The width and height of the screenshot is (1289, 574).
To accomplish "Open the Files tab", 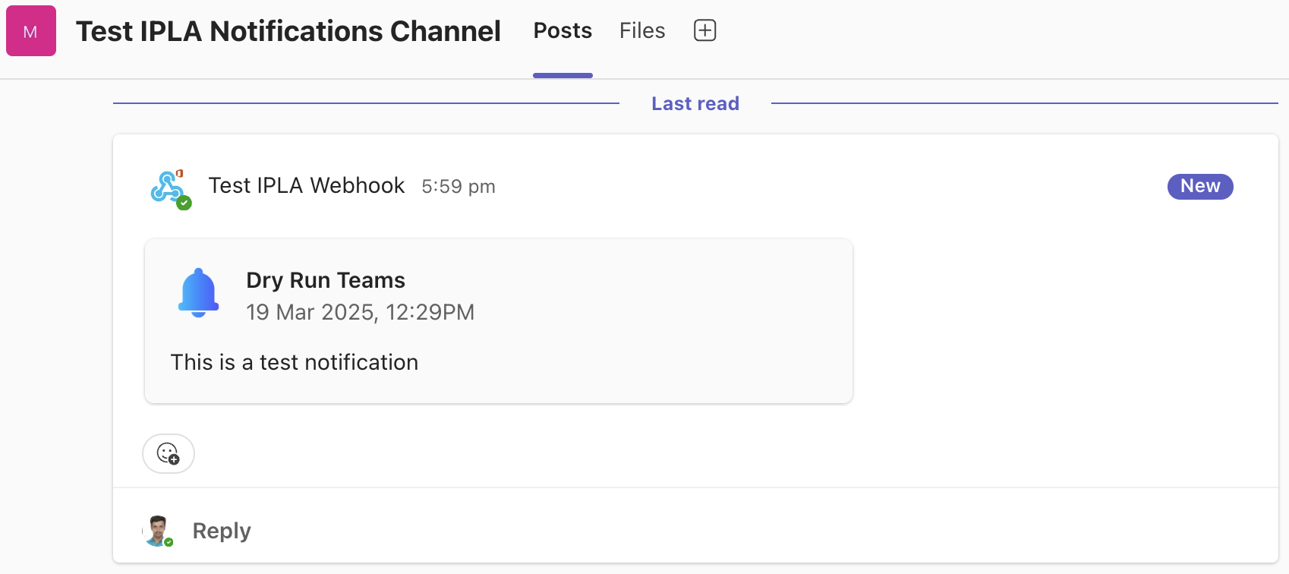I will click(x=642, y=31).
